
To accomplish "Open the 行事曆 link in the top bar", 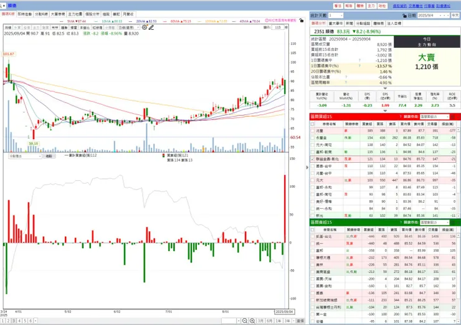I will 429,6.
